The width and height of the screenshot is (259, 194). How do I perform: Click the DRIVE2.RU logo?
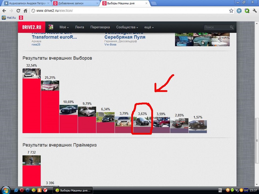pos(32,27)
